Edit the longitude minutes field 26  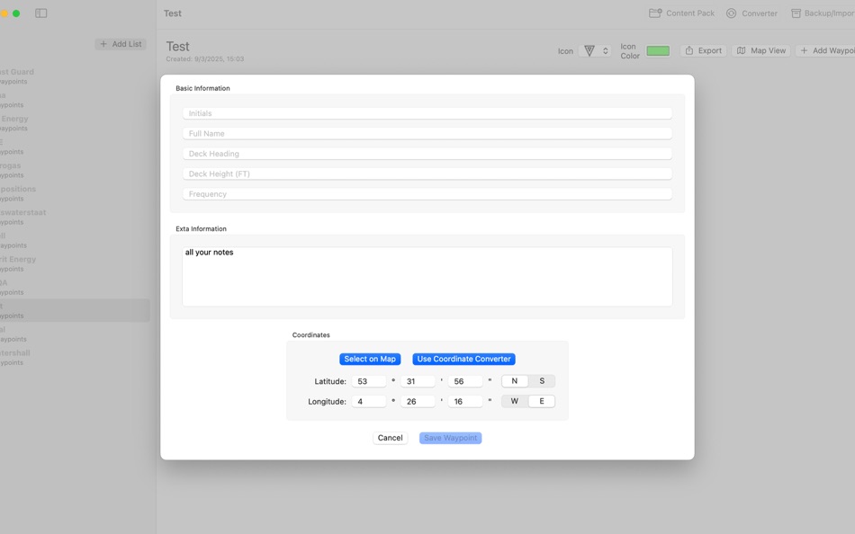click(x=418, y=402)
